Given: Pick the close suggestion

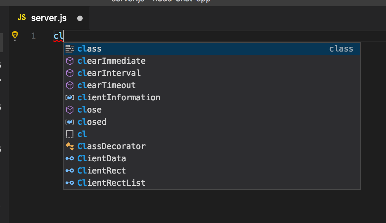Looking at the screenshot, I should coord(212,110).
